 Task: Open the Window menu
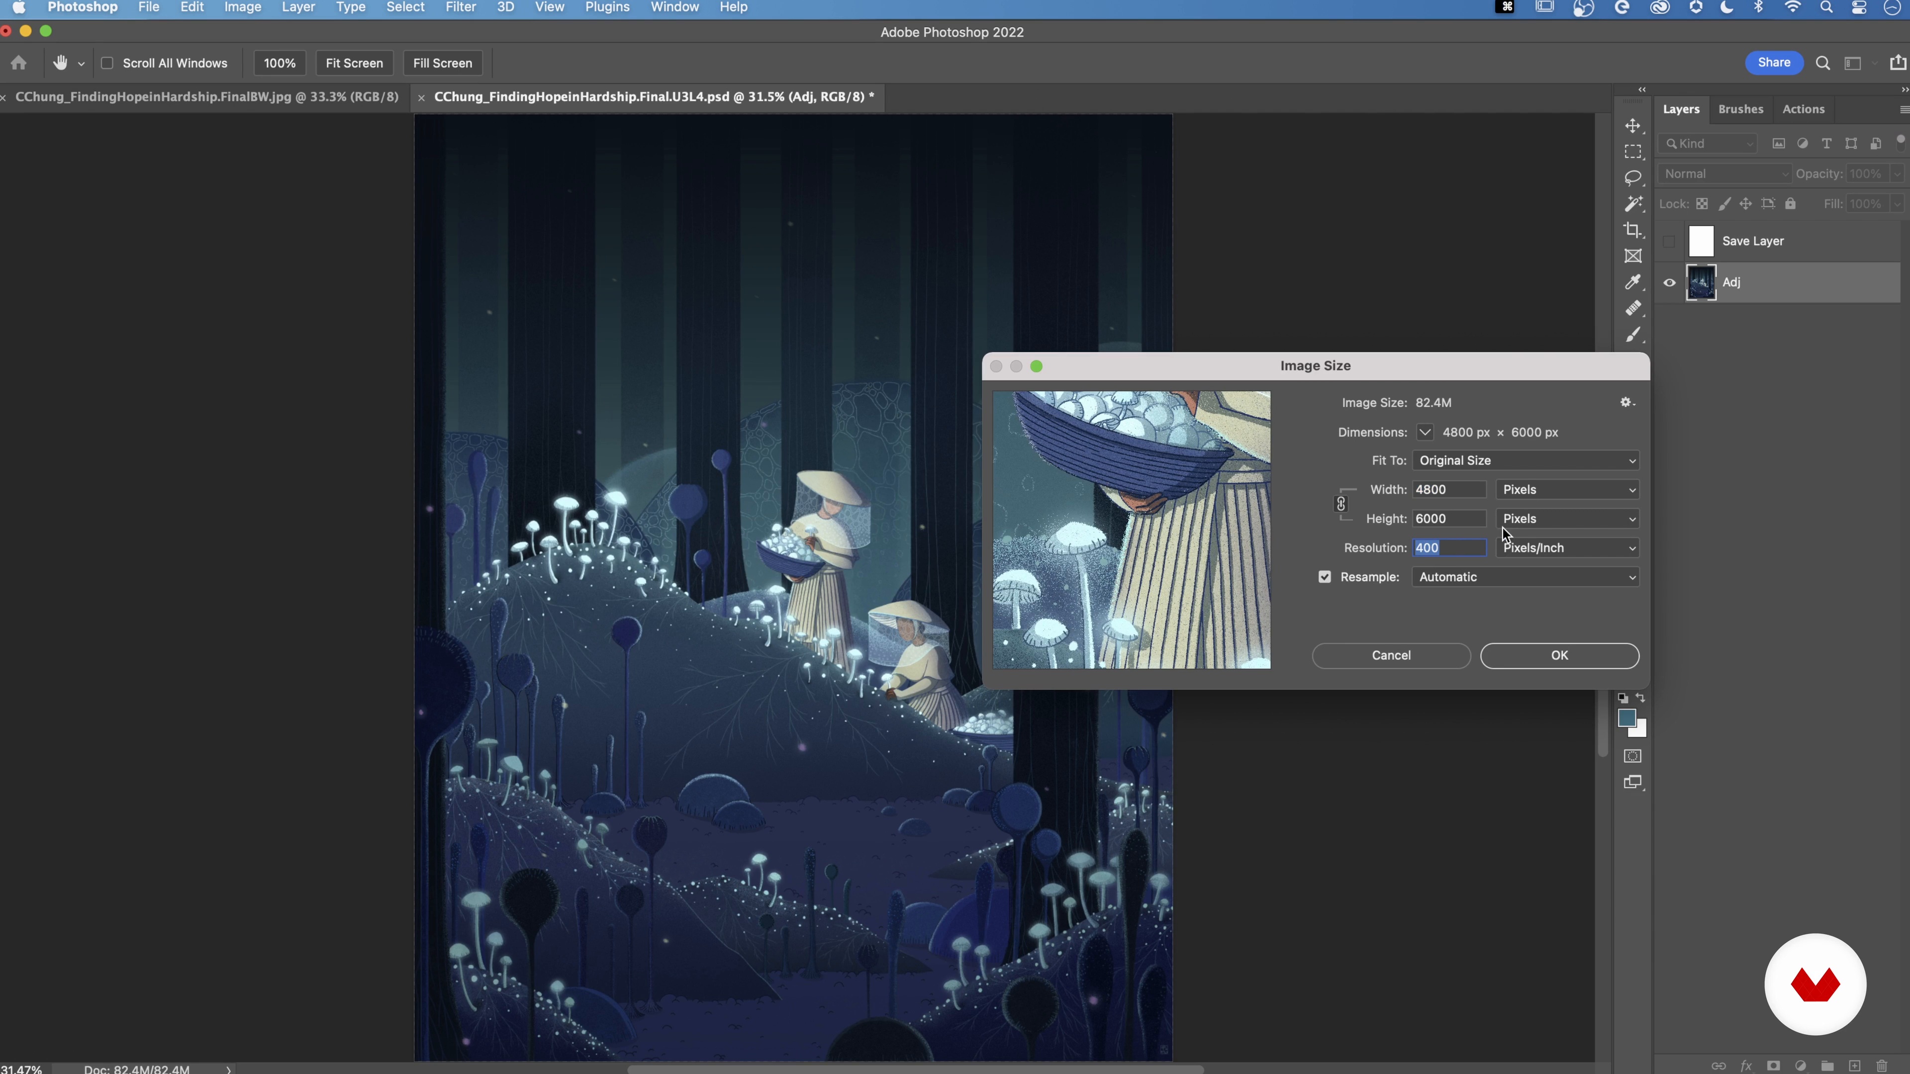[675, 7]
